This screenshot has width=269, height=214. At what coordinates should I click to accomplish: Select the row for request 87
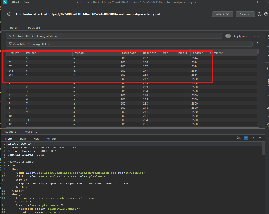point(132,66)
